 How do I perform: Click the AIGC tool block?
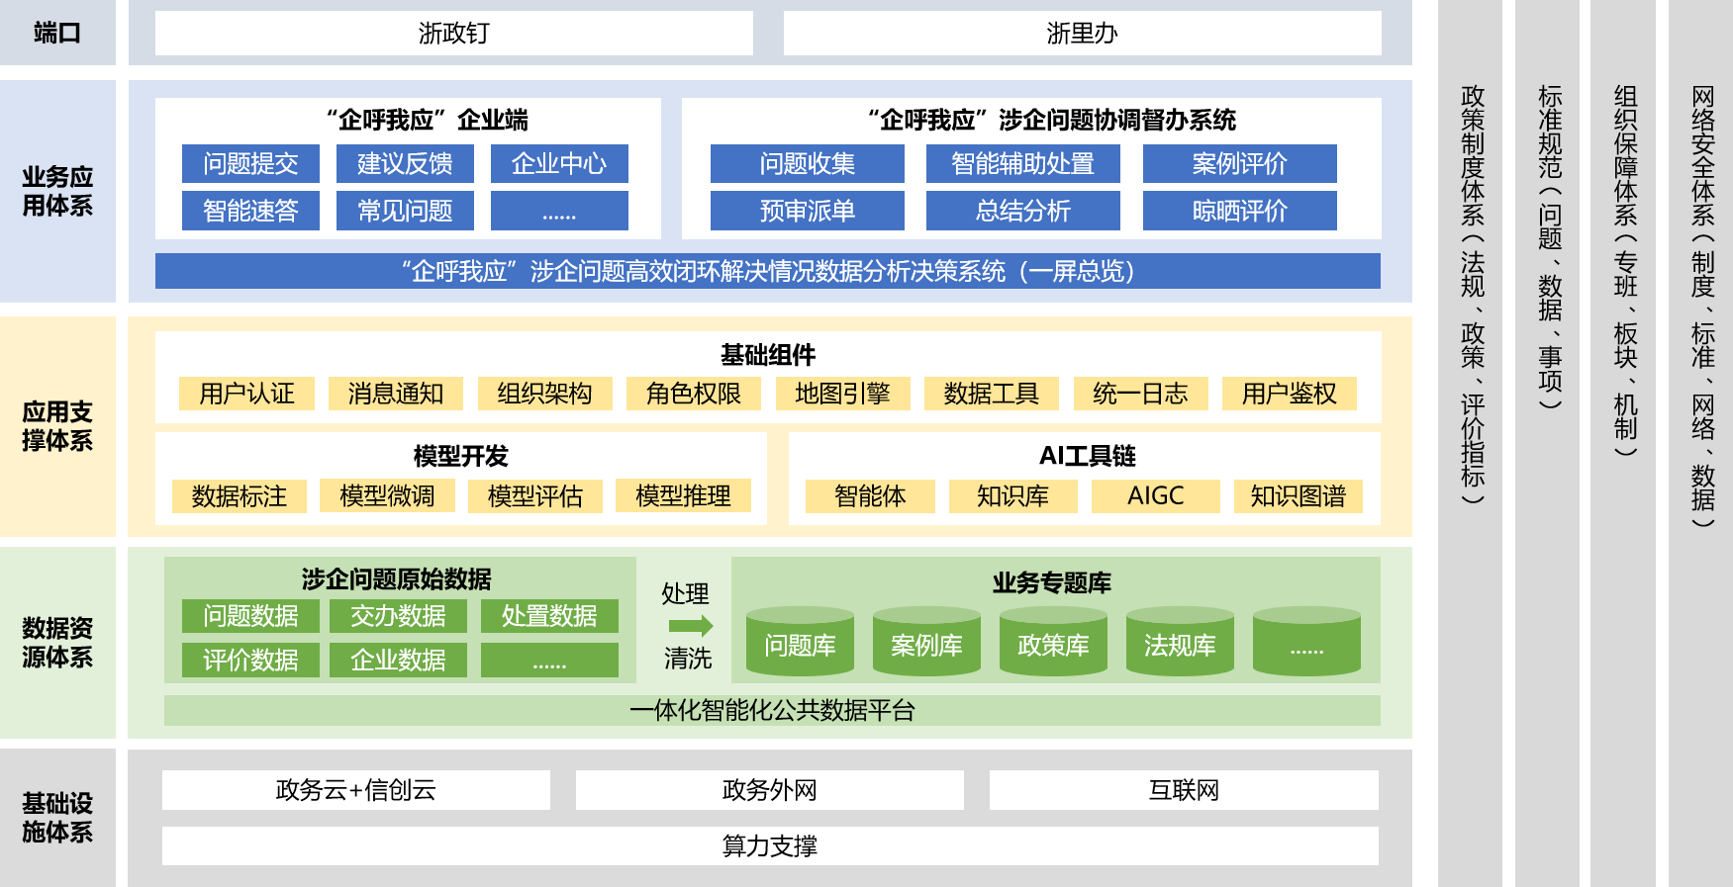(x=1155, y=495)
